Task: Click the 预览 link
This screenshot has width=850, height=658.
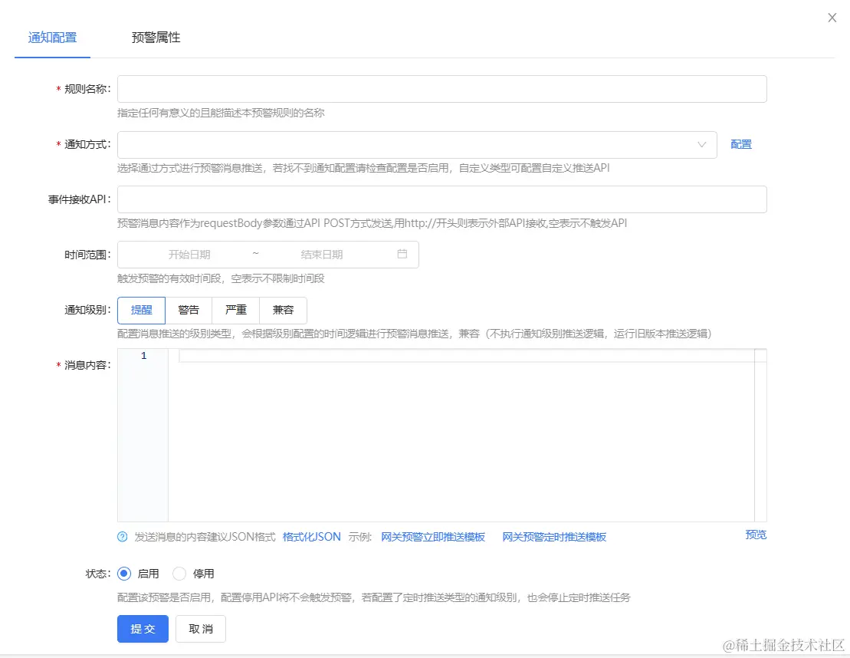Action: pyautogui.click(x=756, y=535)
